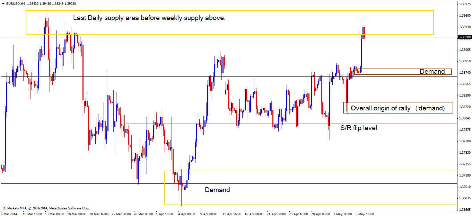Screen dimensions: 472x217
Task: Click the 1.39430 price axis label
Action: point(465,27)
